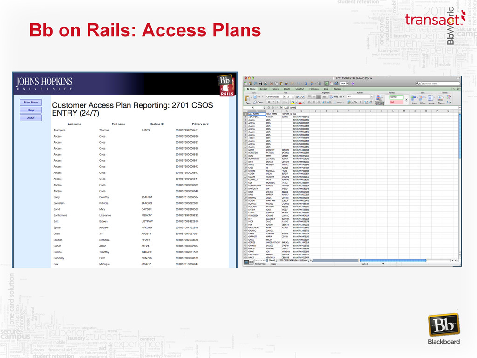Screen dimensions: 477x358
Task: Click the Format painter brush icon in Excel toolbar
Action: click(286, 83)
